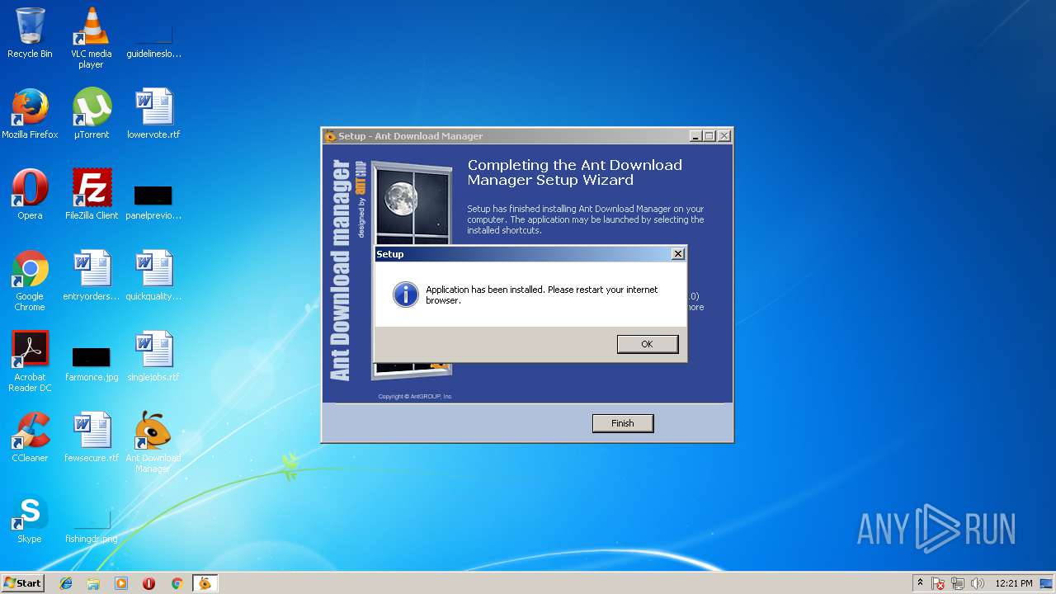Open Windows Media Player from taskbar
Viewport: 1056px width, 594px height.
pos(121,583)
